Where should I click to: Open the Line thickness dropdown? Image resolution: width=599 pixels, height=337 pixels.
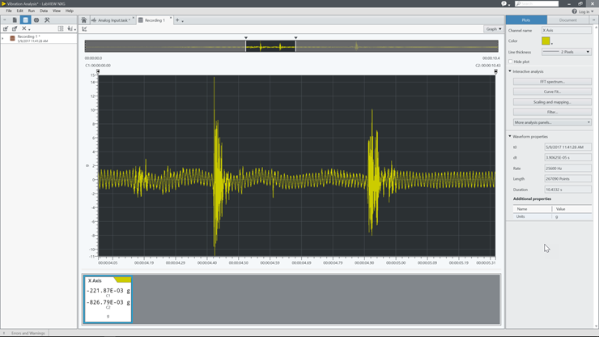click(x=566, y=52)
